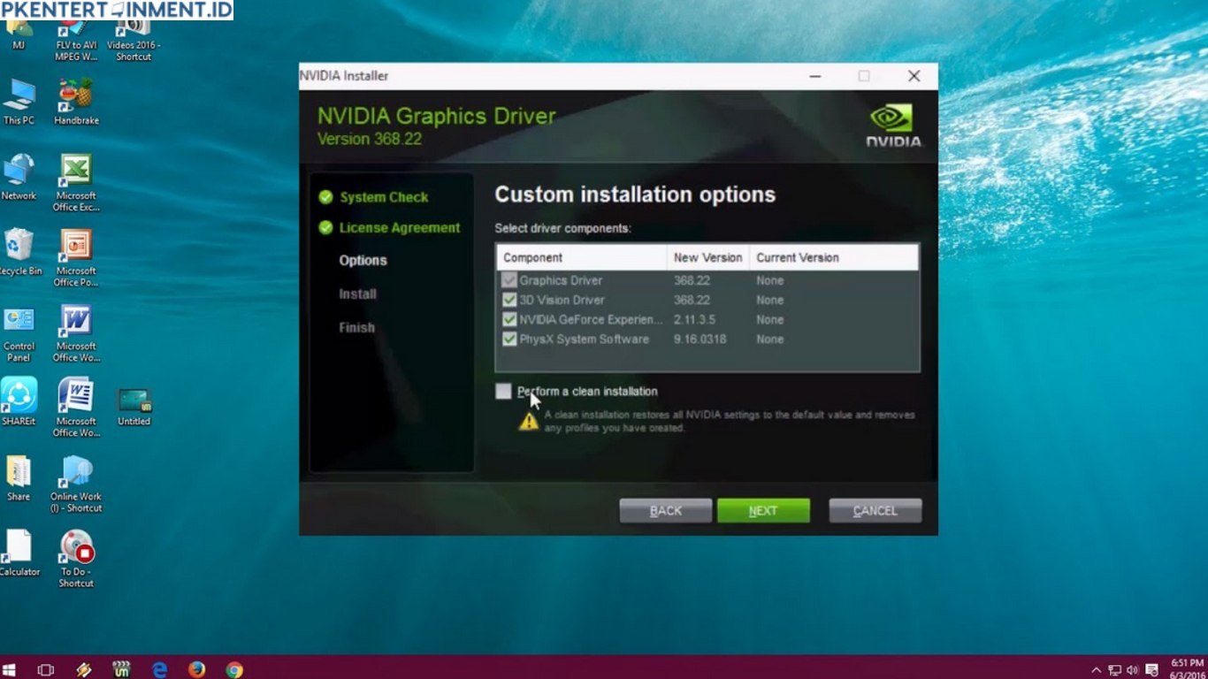Click the NVIDIA logo in the installer header

click(x=893, y=126)
